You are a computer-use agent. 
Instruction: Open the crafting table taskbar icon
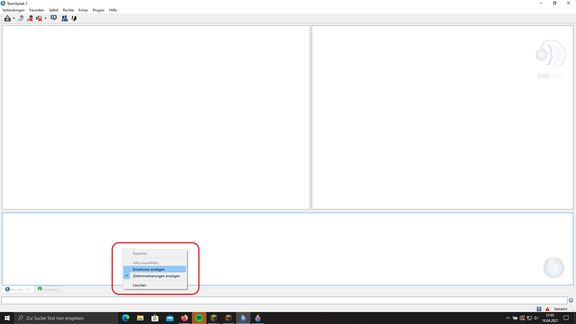click(229, 318)
